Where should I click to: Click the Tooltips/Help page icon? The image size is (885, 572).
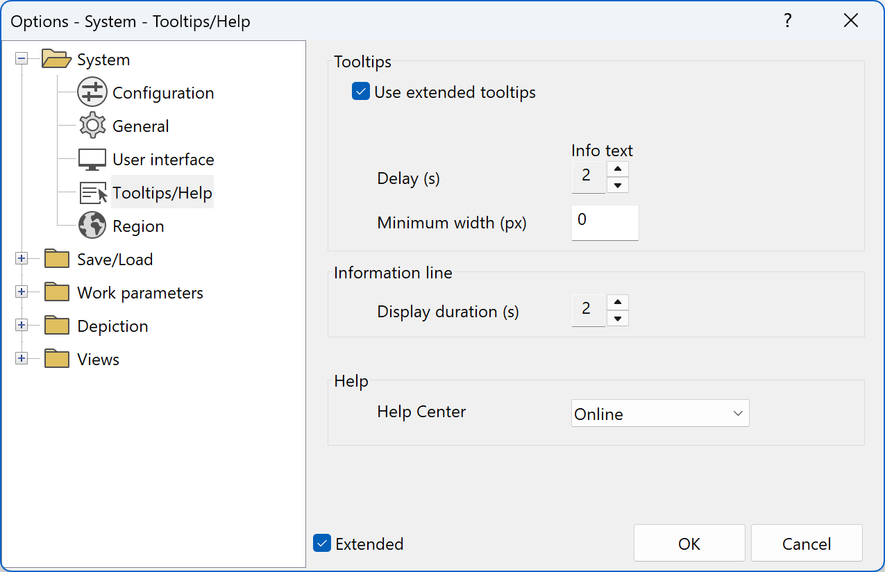point(90,192)
